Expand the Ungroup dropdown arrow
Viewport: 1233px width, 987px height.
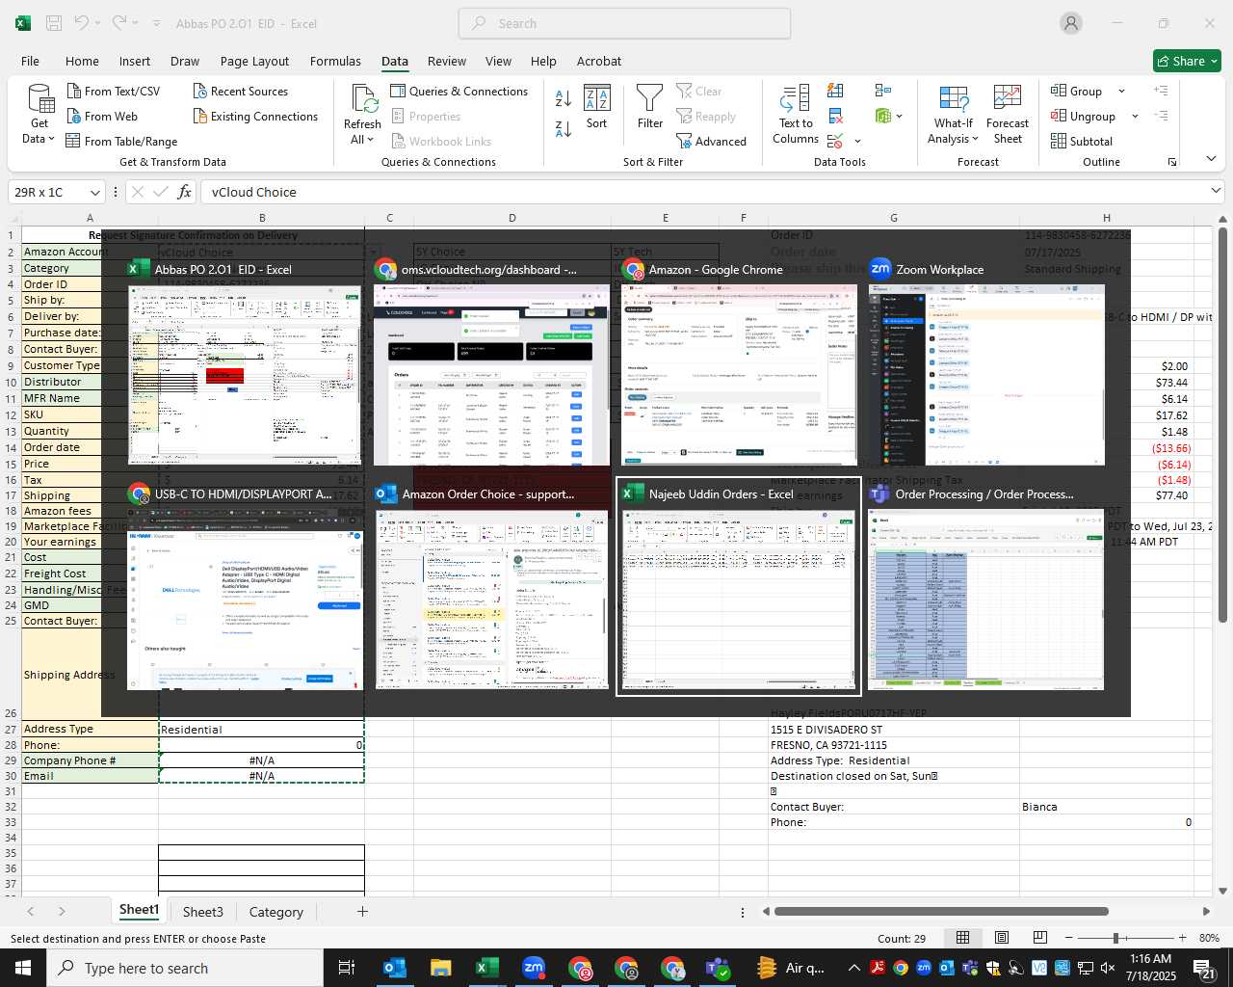(x=1135, y=117)
